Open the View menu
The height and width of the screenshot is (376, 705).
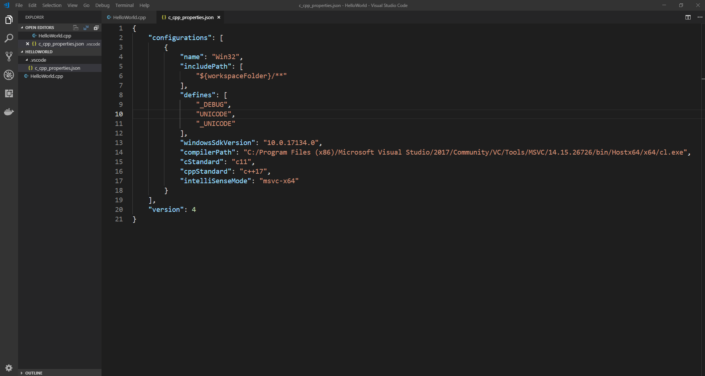72,5
